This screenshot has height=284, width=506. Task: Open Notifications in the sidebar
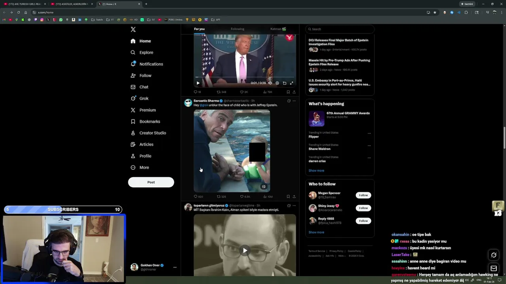147,64
